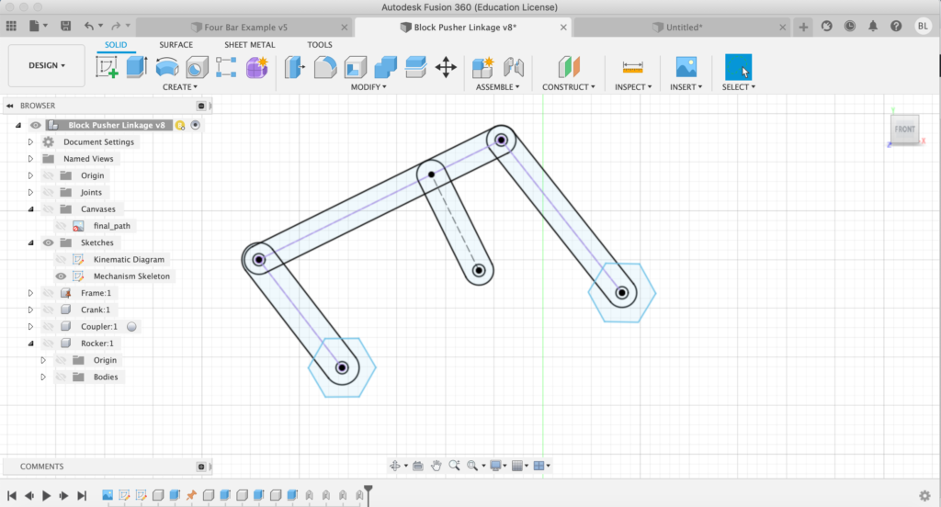Open the CONSTRUCT menu

pos(568,87)
